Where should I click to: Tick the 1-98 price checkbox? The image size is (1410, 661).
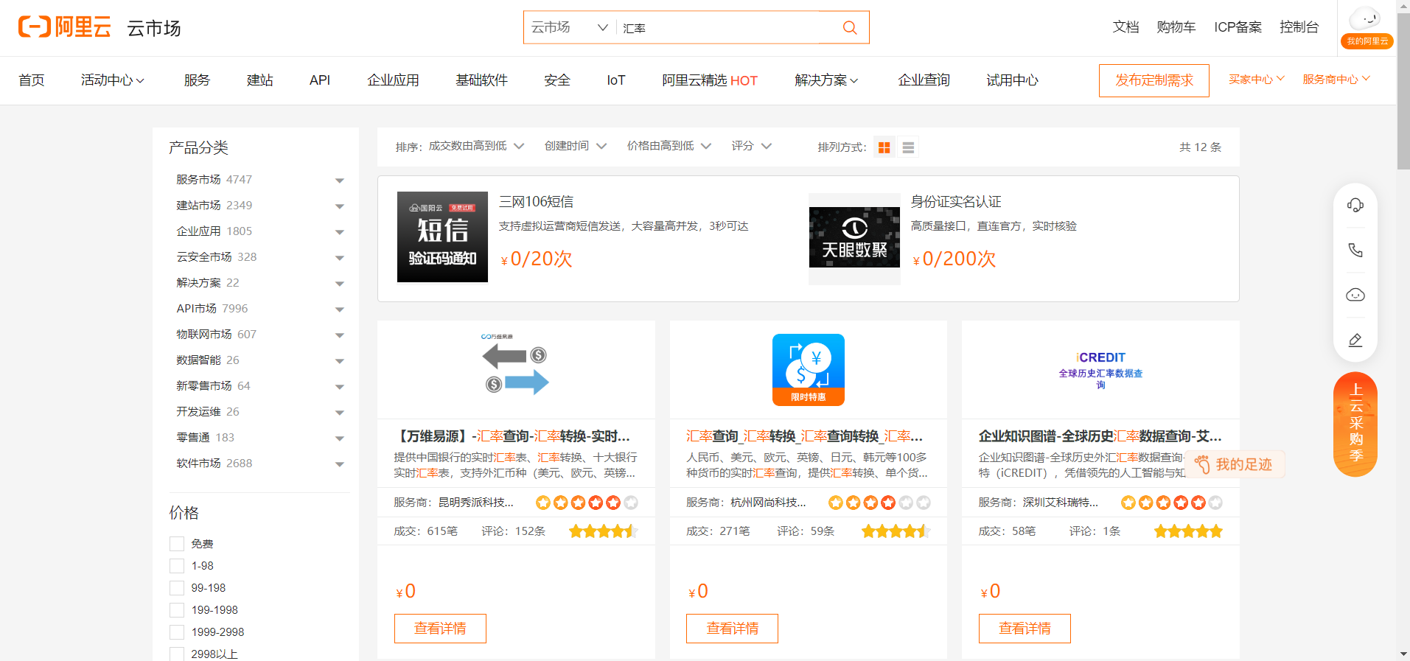pyautogui.click(x=177, y=566)
